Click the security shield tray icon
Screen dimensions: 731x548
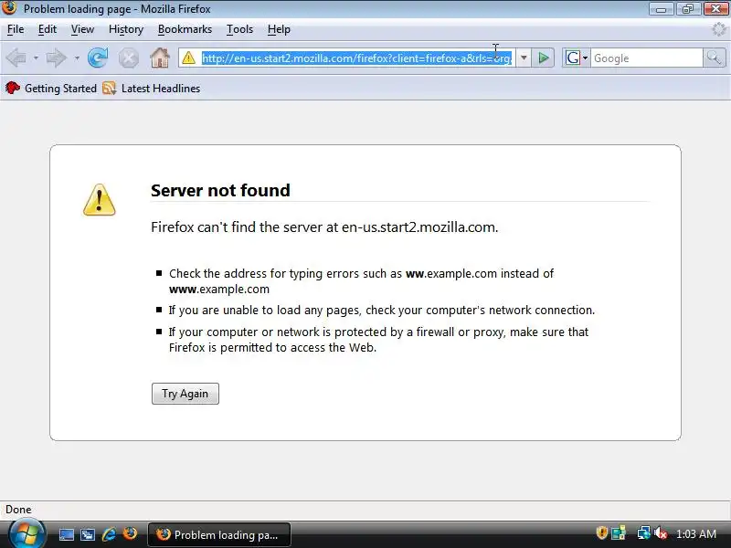[601, 533]
